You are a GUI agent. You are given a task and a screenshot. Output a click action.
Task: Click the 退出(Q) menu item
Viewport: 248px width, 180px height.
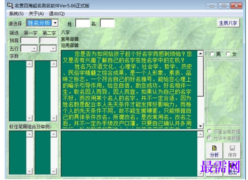[x=57, y=14]
